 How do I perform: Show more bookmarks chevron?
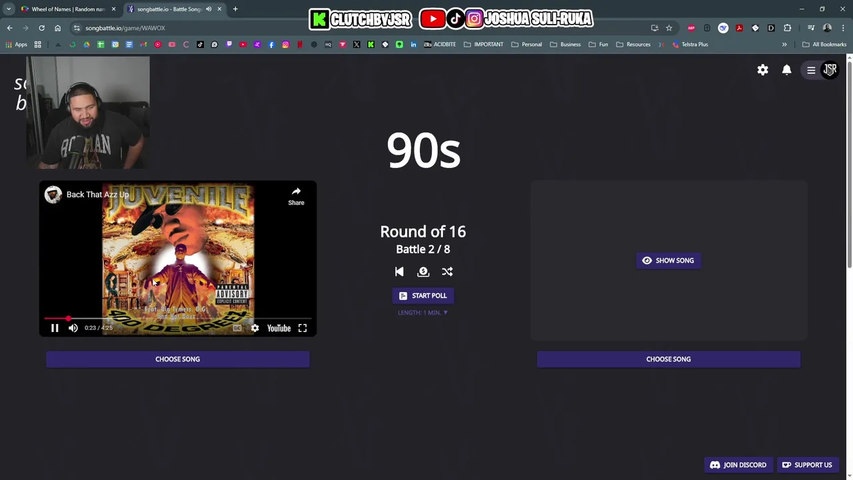784,45
